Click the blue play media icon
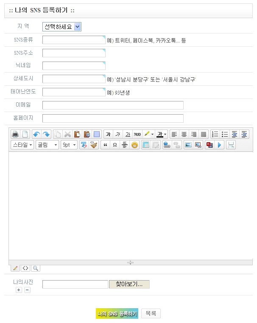257x323 pixels. click(x=219, y=145)
